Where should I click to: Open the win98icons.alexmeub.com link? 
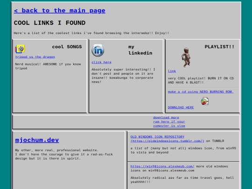pyautogui.click(x=162, y=166)
